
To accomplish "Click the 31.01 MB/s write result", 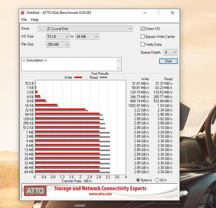I will pos(140,84).
